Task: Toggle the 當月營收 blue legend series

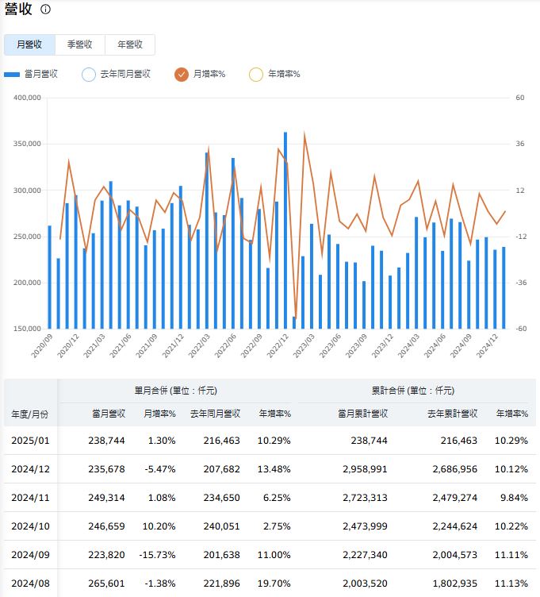Action: point(31,75)
